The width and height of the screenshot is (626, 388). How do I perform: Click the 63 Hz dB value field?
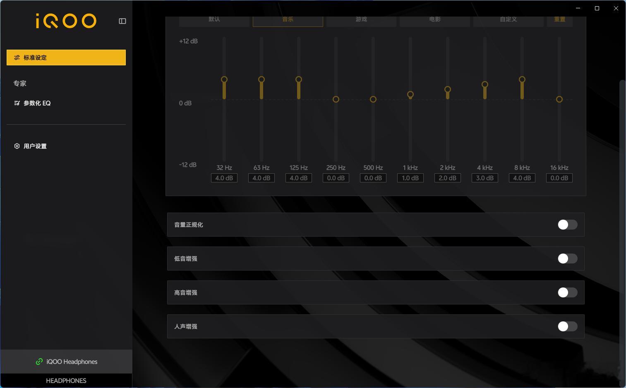coord(261,178)
